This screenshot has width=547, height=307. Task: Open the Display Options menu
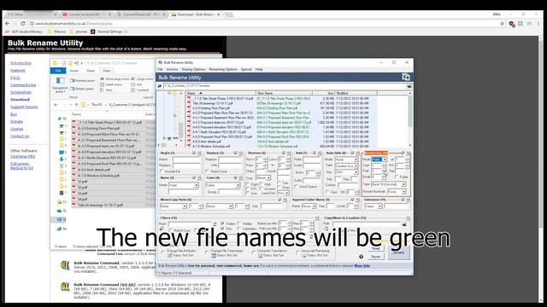(194, 69)
